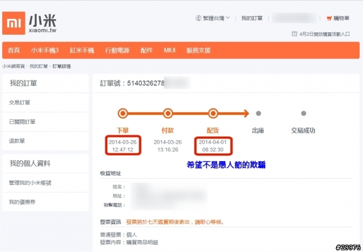Go to 首頁 in navigation bar

click(x=14, y=50)
